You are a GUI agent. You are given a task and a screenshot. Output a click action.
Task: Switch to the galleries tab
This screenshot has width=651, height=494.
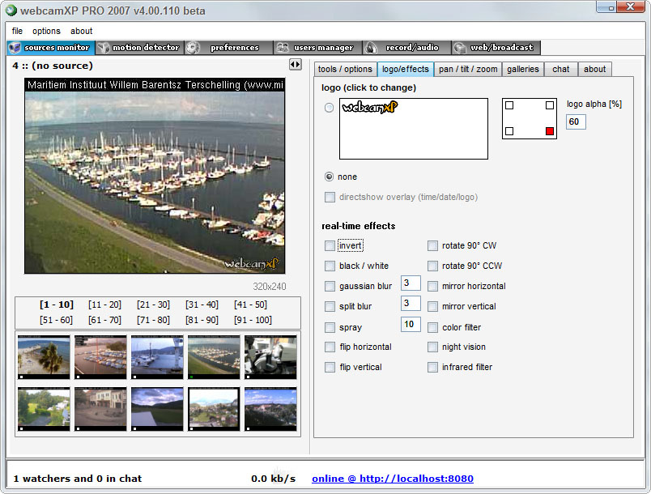[523, 70]
